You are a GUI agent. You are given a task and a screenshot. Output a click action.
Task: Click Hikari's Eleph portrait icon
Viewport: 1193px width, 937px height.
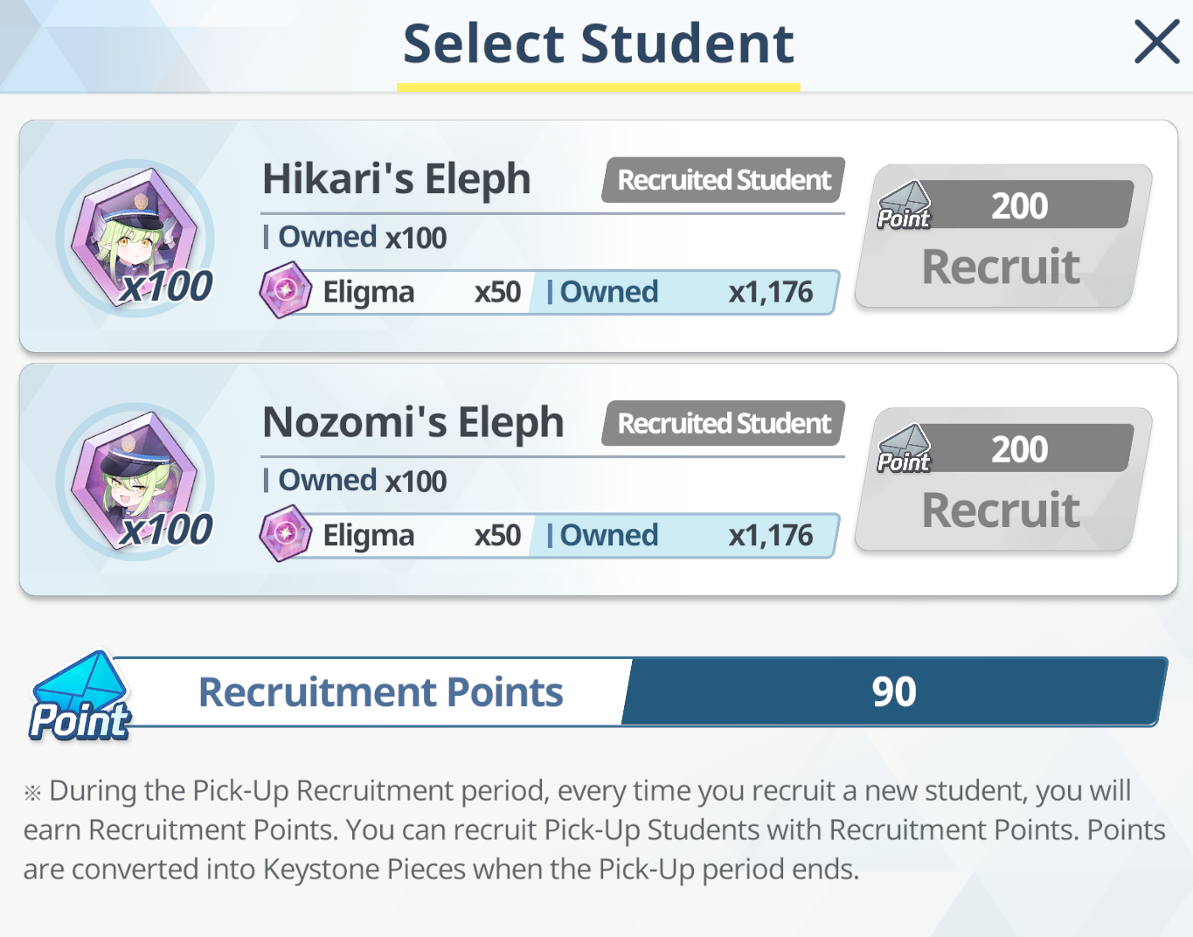tap(135, 238)
